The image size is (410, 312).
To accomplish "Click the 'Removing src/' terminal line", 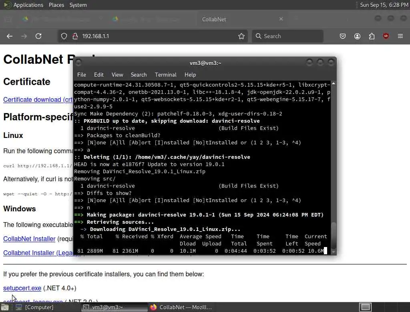I will pos(94,179).
